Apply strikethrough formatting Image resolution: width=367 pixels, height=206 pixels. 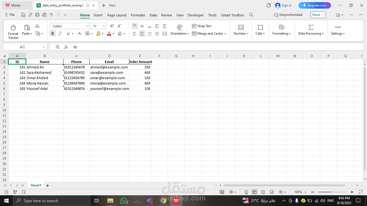(80, 34)
